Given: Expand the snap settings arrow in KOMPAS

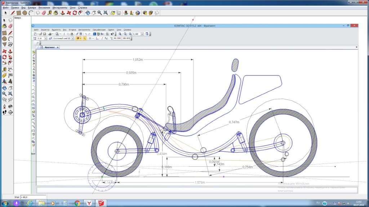Looking at the screenshot, I should tap(80, 38).
